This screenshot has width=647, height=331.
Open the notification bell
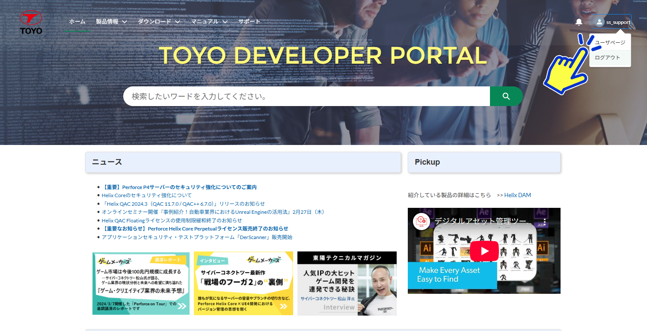pyautogui.click(x=579, y=22)
